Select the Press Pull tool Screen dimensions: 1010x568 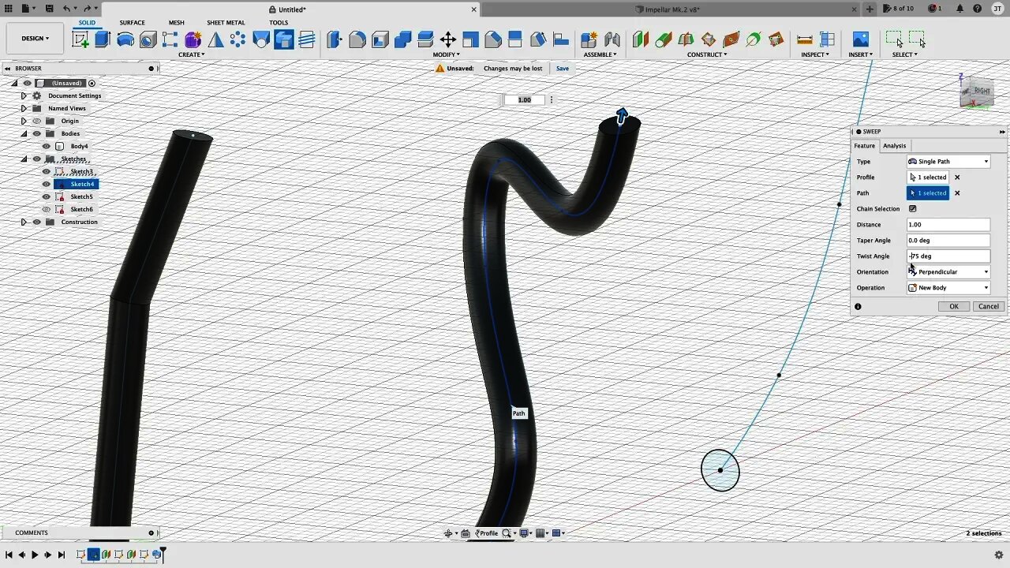coord(335,39)
